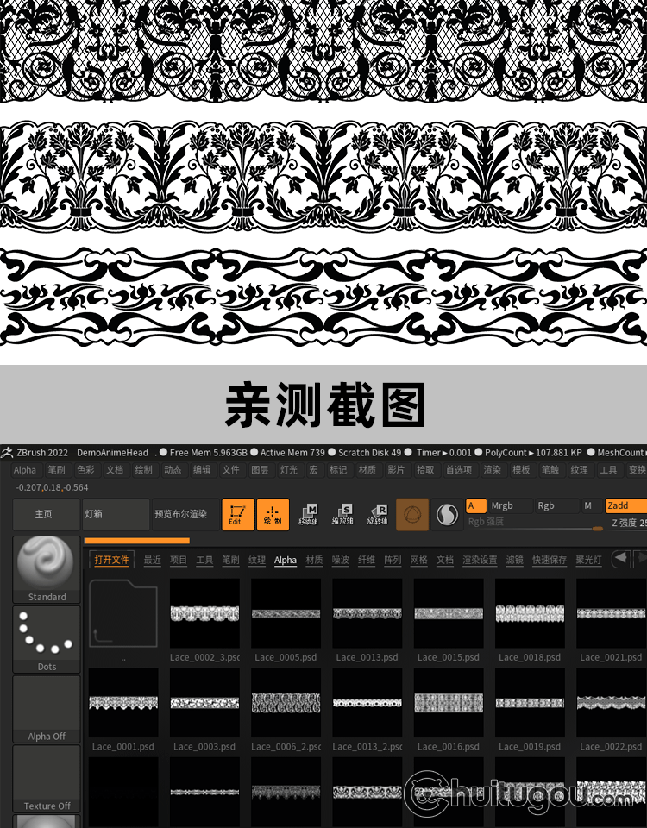Viewport: 647px width, 828px height.
Task: Click the Scale (缩放轴) gizmo icon
Action: pyautogui.click(x=342, y=514)
